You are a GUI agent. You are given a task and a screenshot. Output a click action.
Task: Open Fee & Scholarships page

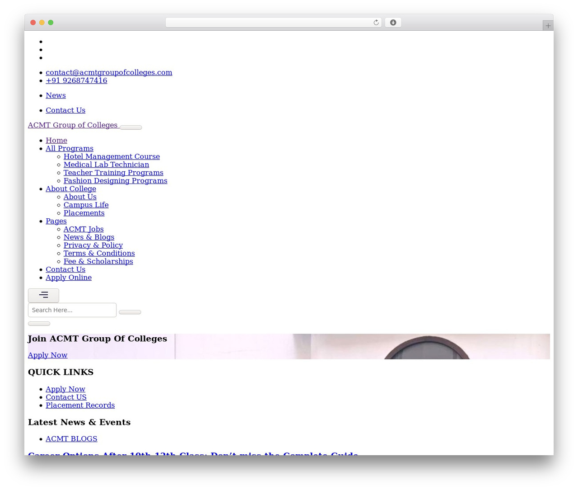pyautogui.click(x=98, y=261)
